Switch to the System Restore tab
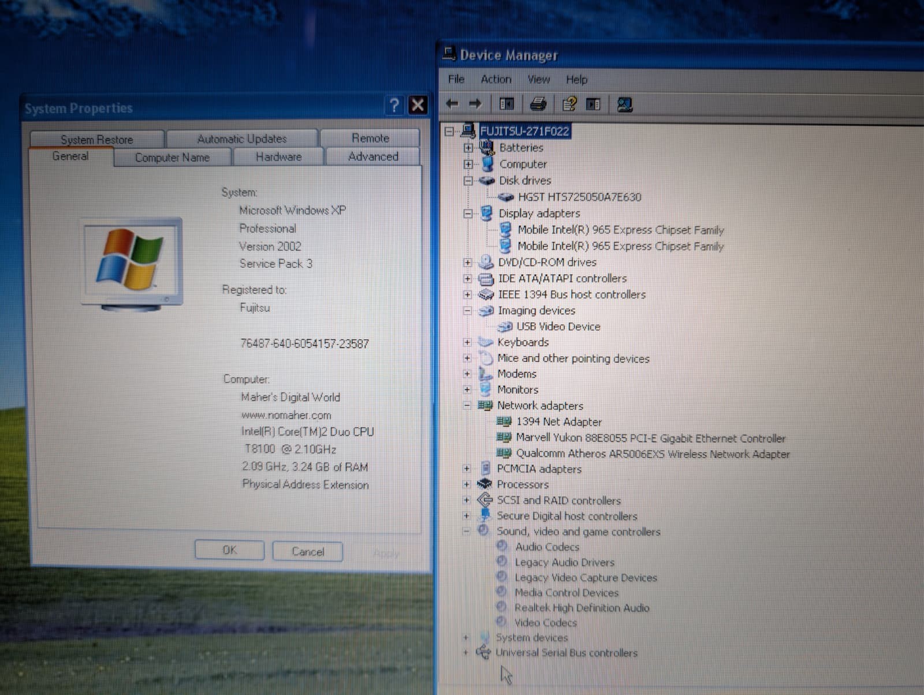Viewport: 924px width, 695px height. click(96, 140)
